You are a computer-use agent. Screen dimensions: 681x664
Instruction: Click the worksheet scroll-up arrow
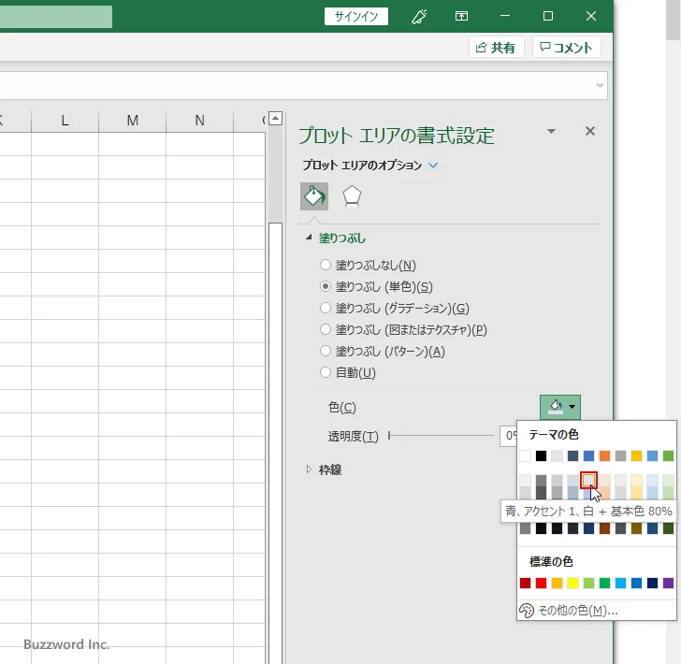tap(275, 118)
